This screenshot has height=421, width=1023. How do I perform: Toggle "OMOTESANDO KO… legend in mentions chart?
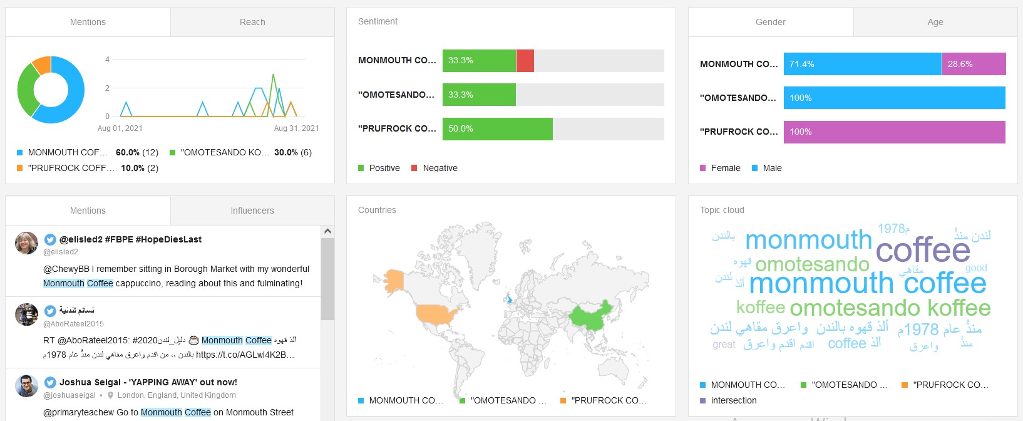(240, 152)
